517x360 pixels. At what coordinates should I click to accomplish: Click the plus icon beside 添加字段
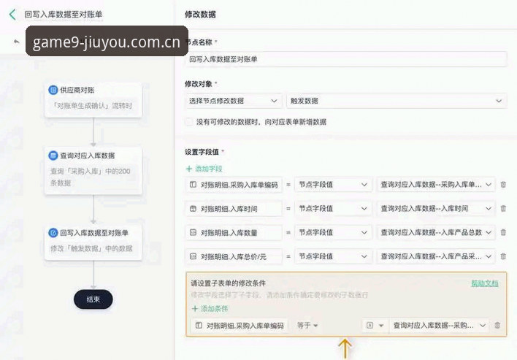click(x=189, y=169)
